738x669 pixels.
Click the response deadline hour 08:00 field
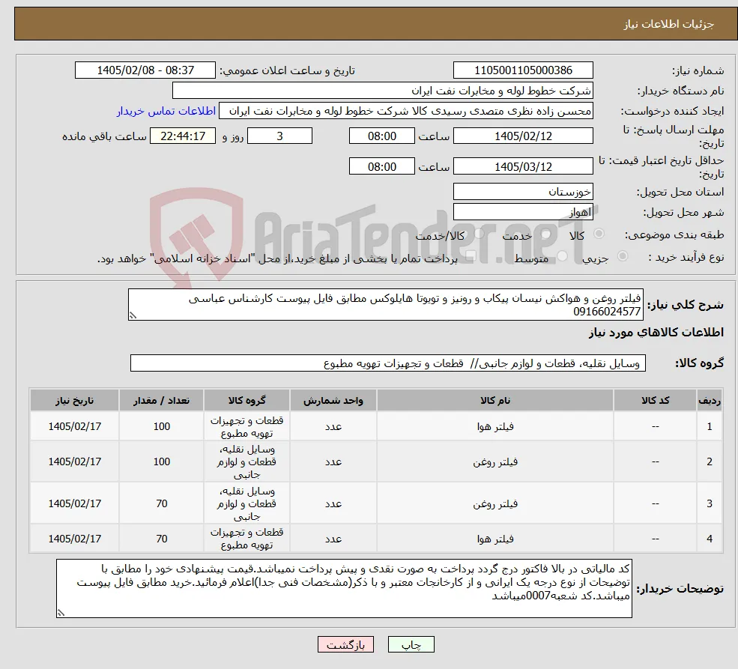pyautogui.click(x=381, y=136)
